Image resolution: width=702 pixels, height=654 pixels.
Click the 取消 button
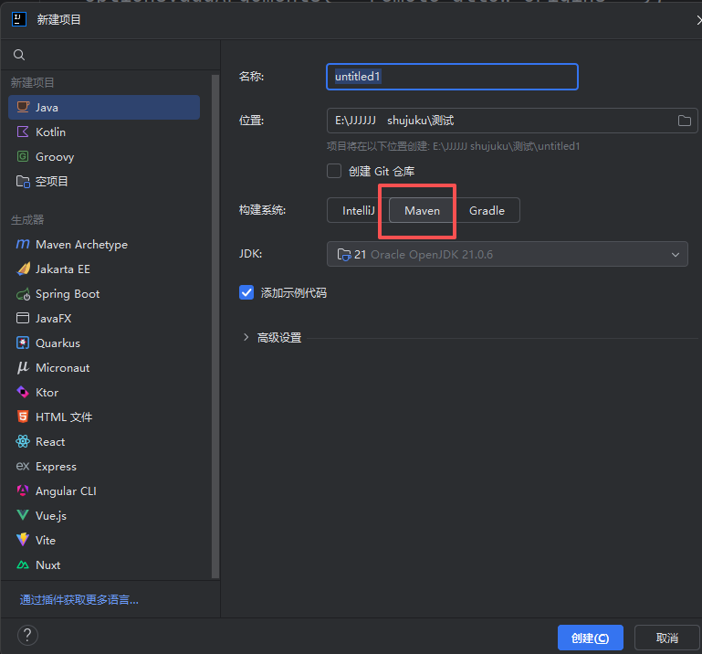666,638
